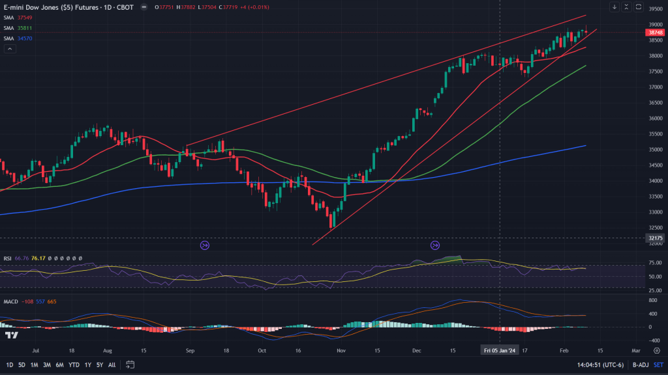Viewport: 668px width, 375px height.
Task: Click the fullscreen frame icon at top right
Action: [638, 7]
